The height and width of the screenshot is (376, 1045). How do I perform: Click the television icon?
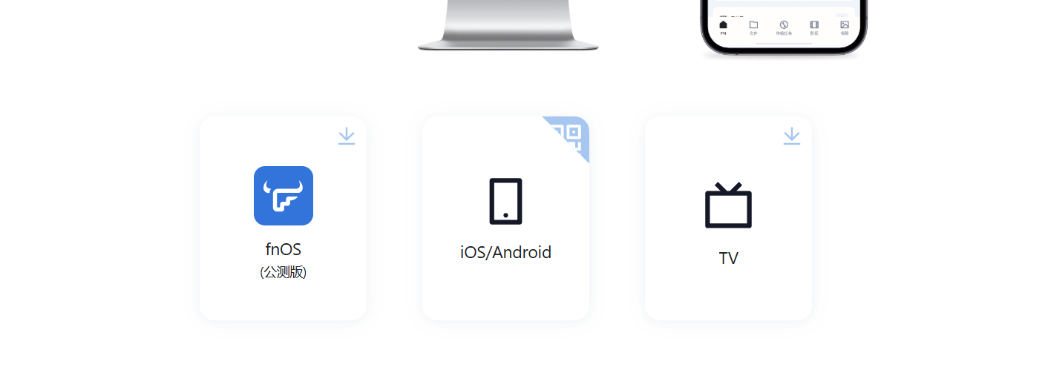point(728,205)
